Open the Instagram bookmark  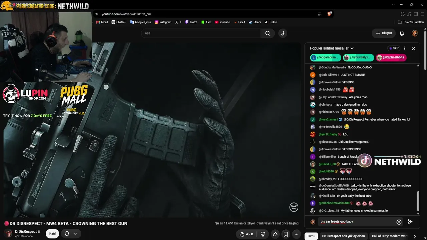coord(163,22)
